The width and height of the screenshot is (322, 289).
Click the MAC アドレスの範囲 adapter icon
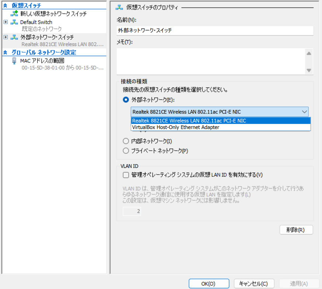tap(14, 61)
